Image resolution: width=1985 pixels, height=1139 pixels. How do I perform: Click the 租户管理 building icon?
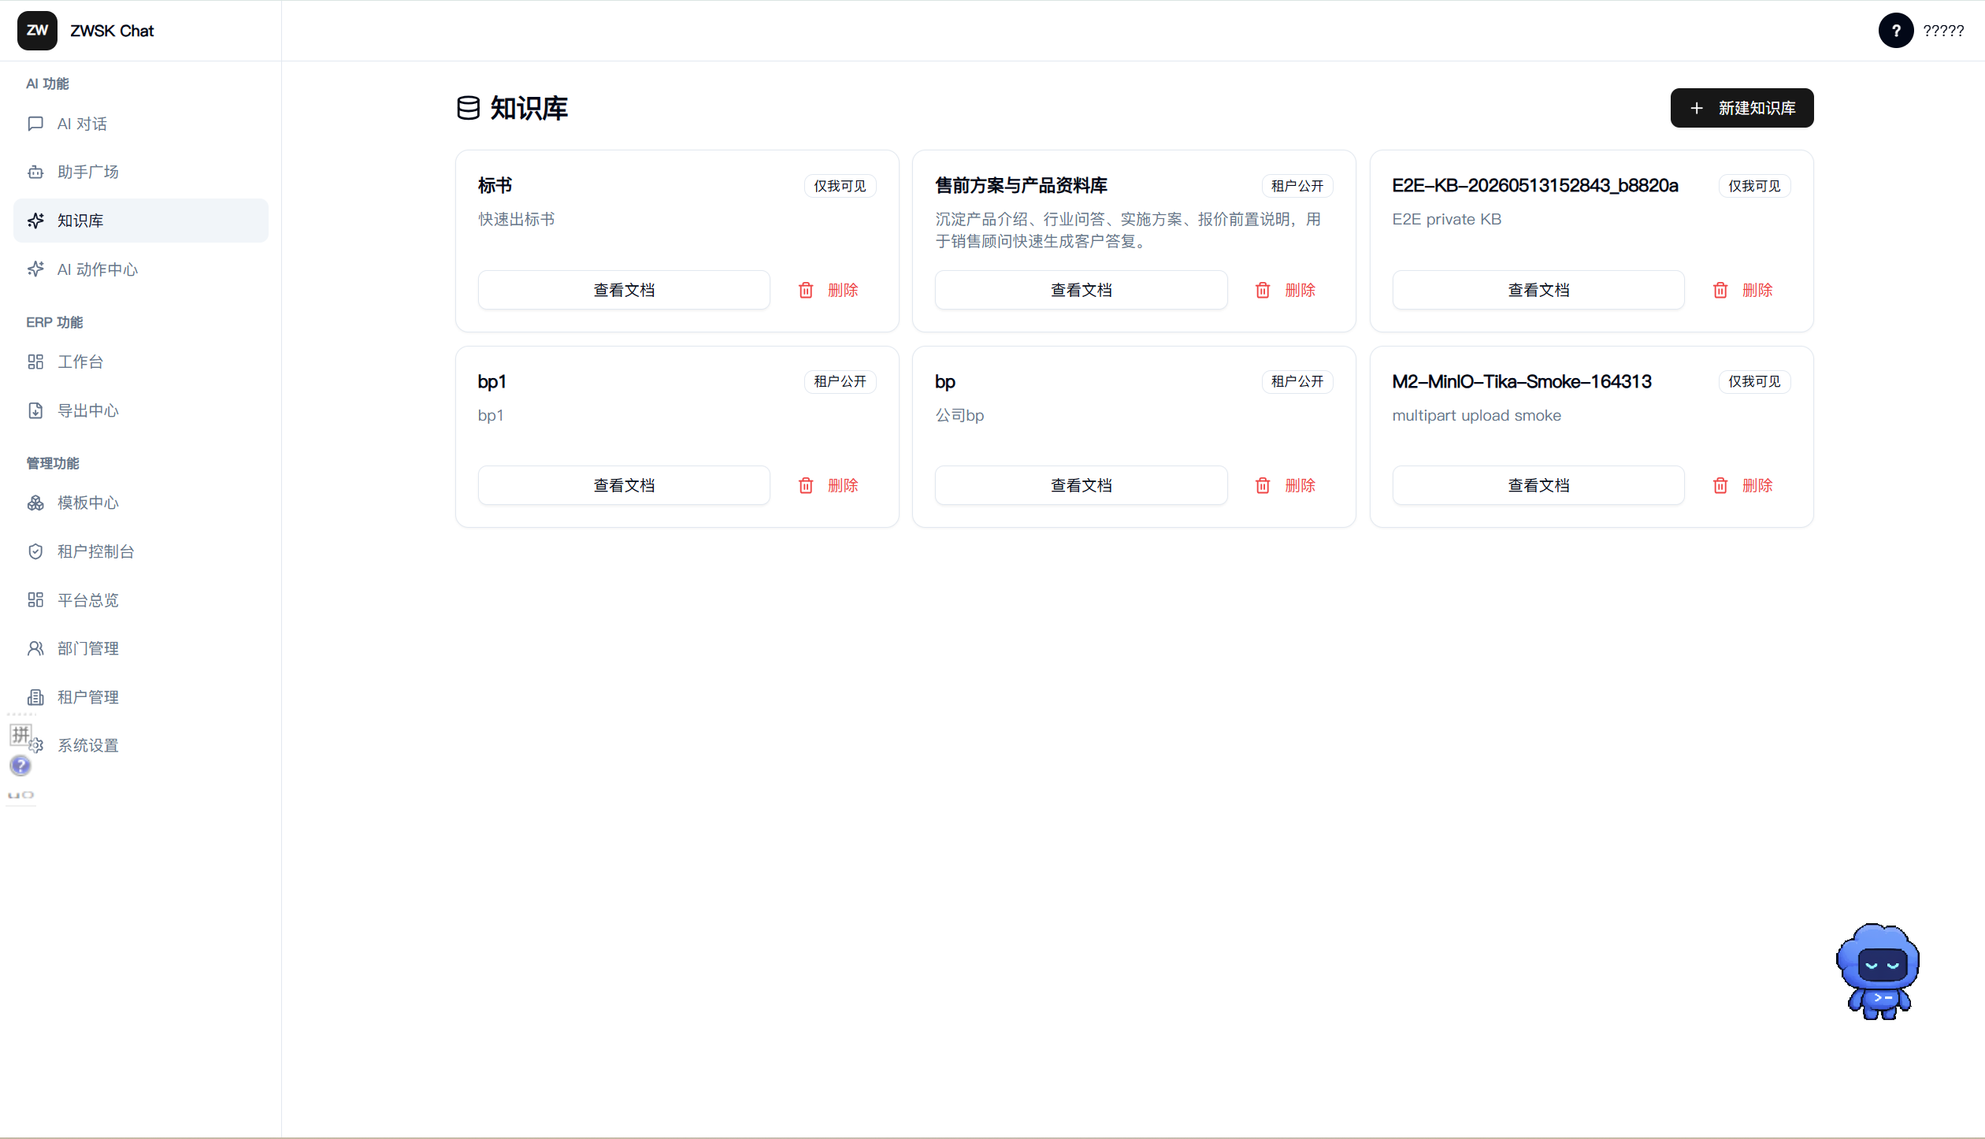tap(35, 697)
